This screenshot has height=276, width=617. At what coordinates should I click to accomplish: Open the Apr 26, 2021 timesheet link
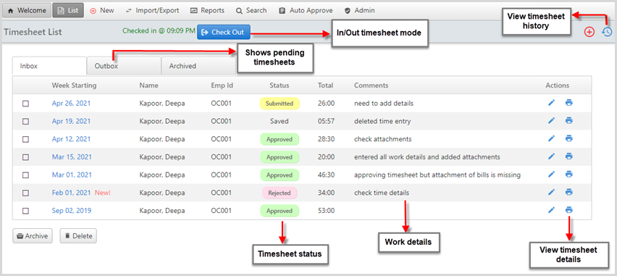pyautogui.click(x=71, y=104)
